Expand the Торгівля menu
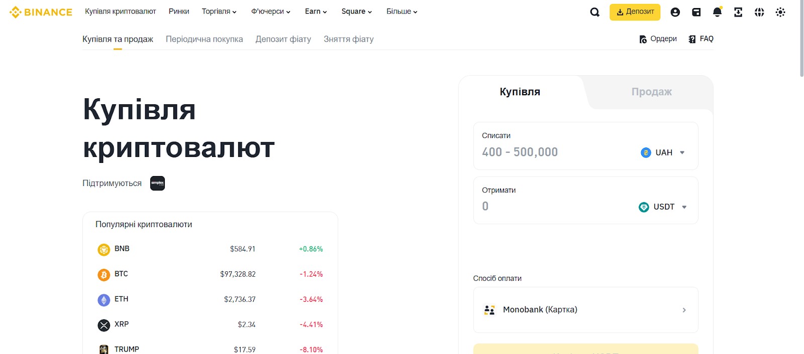The height and width of the screenshot is (354, 804). pyautogui.click(x=219, y=12)
